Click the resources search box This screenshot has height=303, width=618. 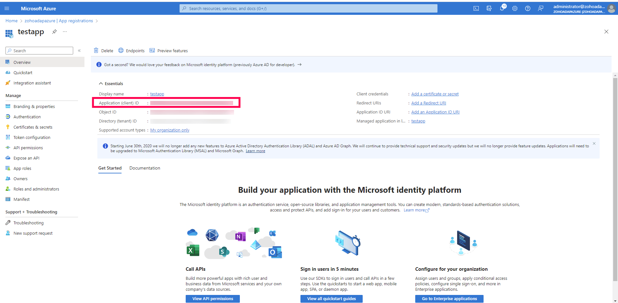point(308,8)
